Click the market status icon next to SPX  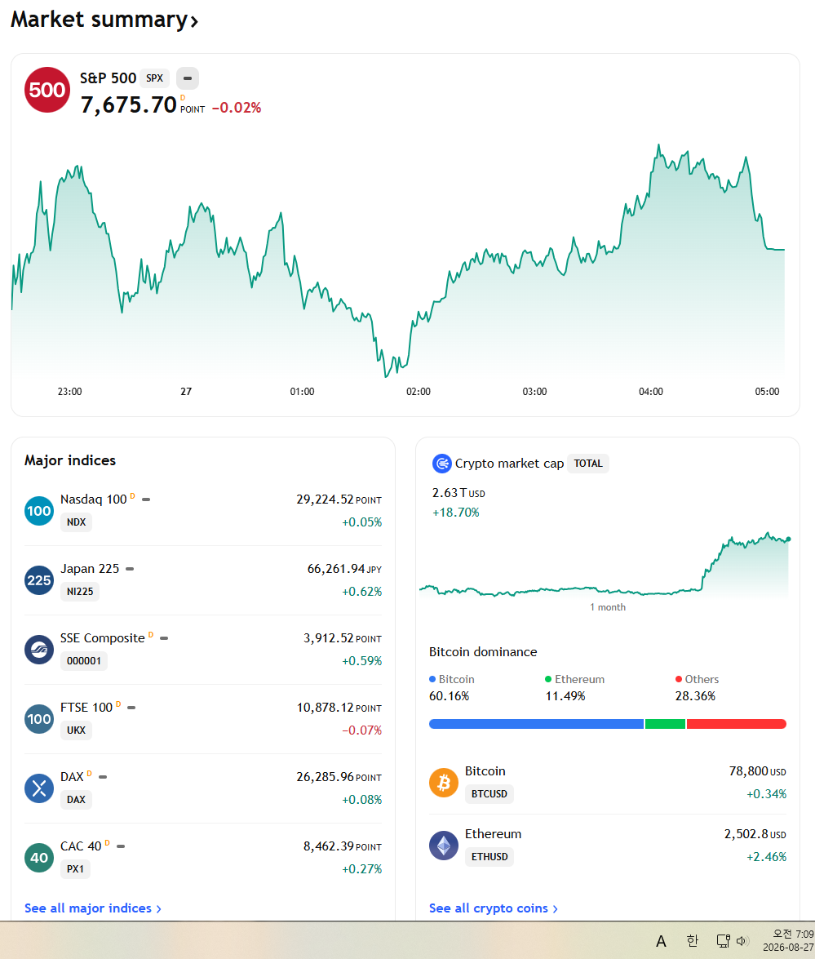click(188, 78)
